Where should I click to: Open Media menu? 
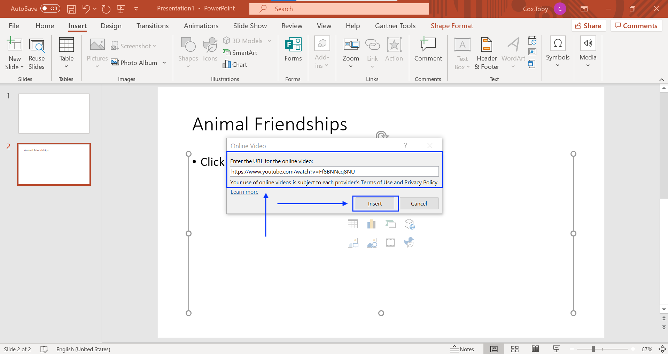[x=588, y=52]
